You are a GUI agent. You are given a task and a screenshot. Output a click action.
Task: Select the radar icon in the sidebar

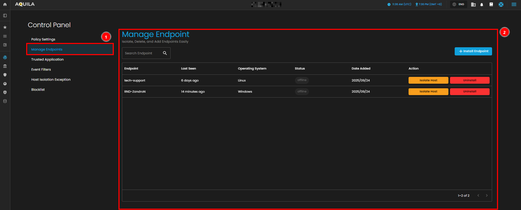pos(5,58)
